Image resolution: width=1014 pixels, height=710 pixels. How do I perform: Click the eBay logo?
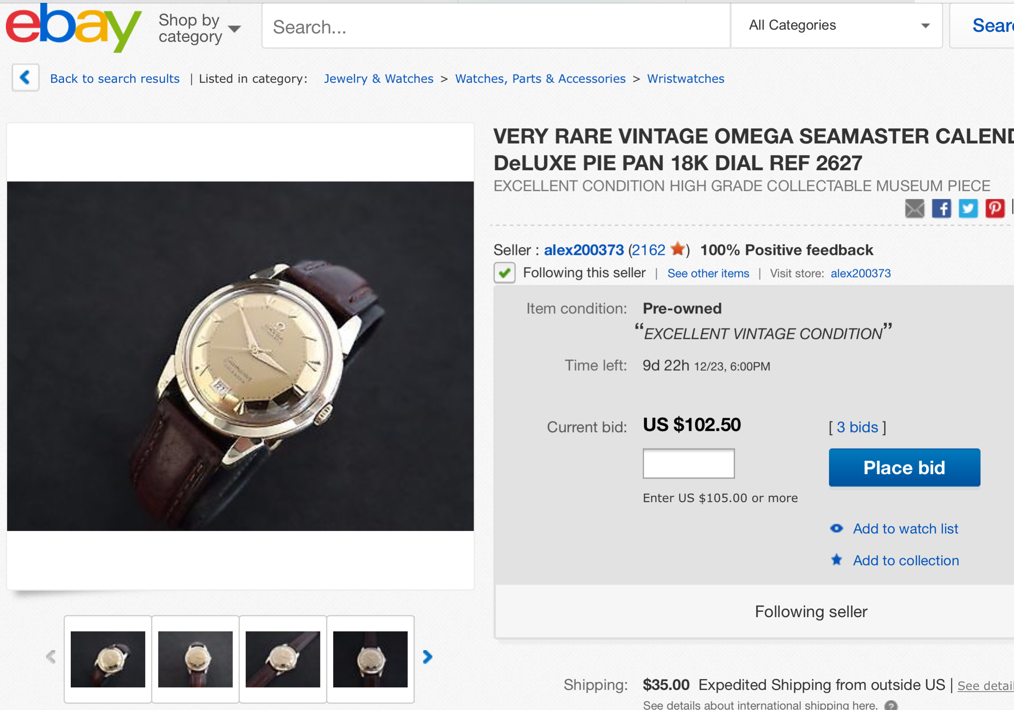point(73,27)
